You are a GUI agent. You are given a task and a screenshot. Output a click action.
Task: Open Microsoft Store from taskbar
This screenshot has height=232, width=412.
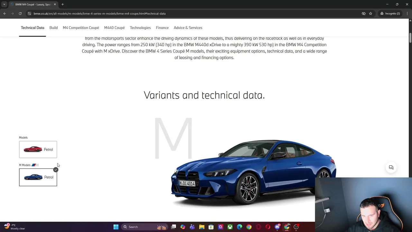[211, 227]
